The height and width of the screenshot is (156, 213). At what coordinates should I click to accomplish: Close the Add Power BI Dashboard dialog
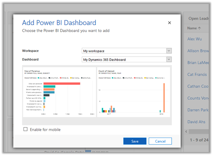169,23
